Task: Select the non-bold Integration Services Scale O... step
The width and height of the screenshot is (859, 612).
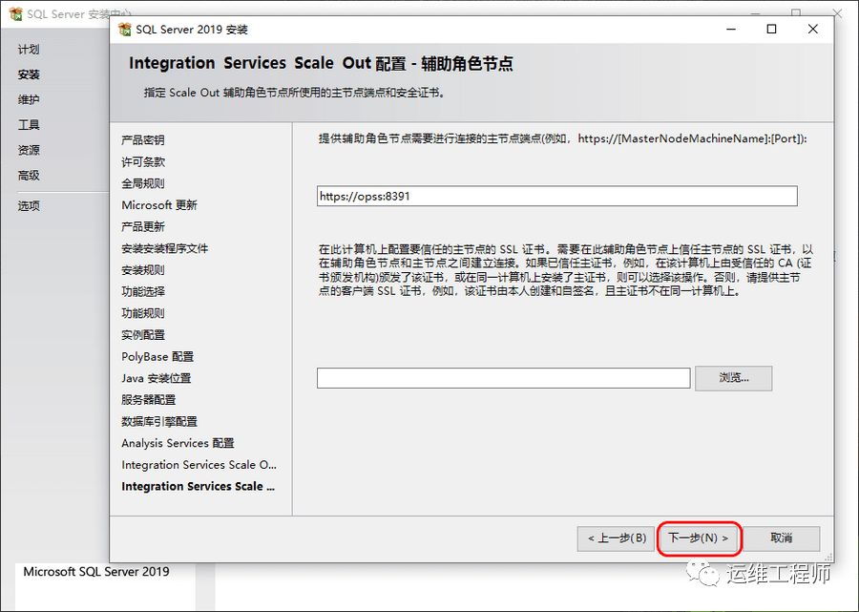Action: pyautogui.click(x=199, y=465)
